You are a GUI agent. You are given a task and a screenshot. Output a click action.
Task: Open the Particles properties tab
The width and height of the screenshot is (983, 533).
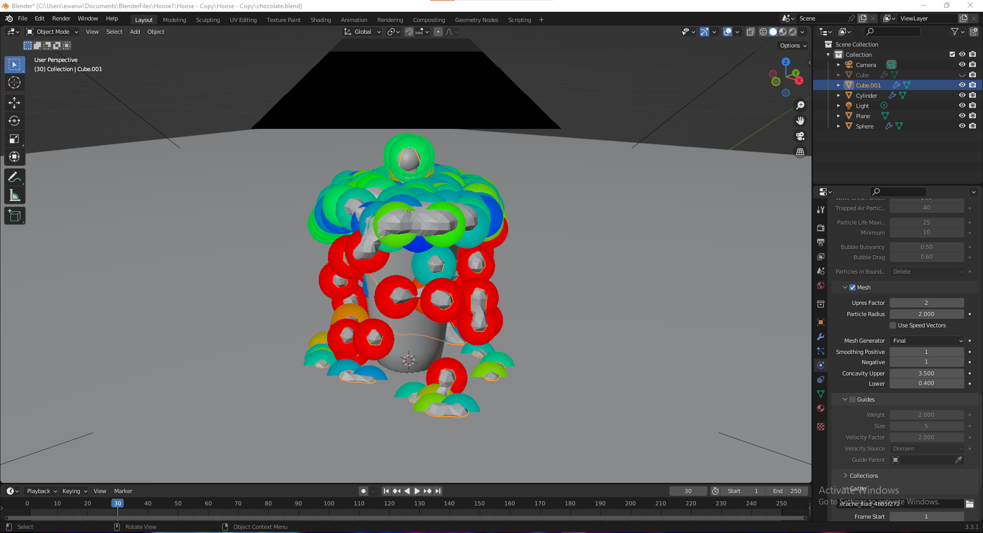pos(821,351)
